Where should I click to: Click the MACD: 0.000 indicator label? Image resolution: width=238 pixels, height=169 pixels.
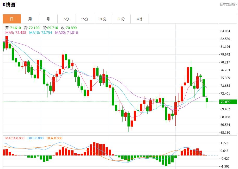tap(15, 138)
